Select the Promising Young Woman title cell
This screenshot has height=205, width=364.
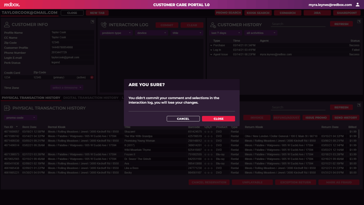point(139,141)
